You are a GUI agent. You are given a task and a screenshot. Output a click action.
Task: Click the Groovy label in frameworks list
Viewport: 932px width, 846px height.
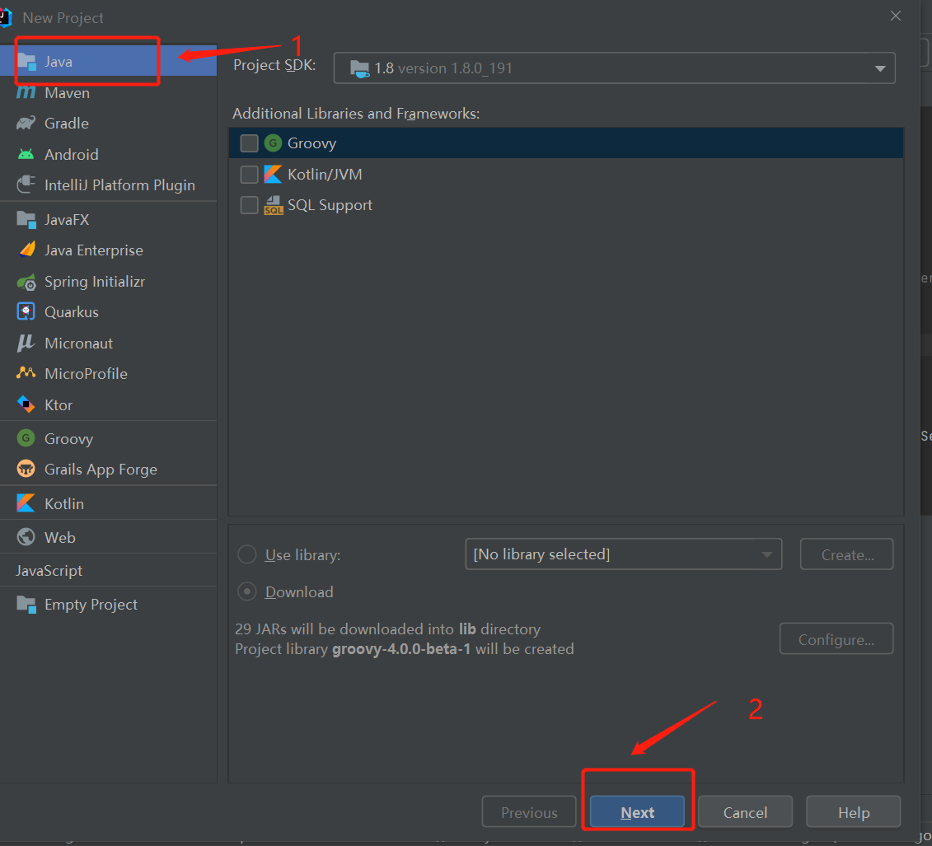pyautogui.click(x=312, y=143)
